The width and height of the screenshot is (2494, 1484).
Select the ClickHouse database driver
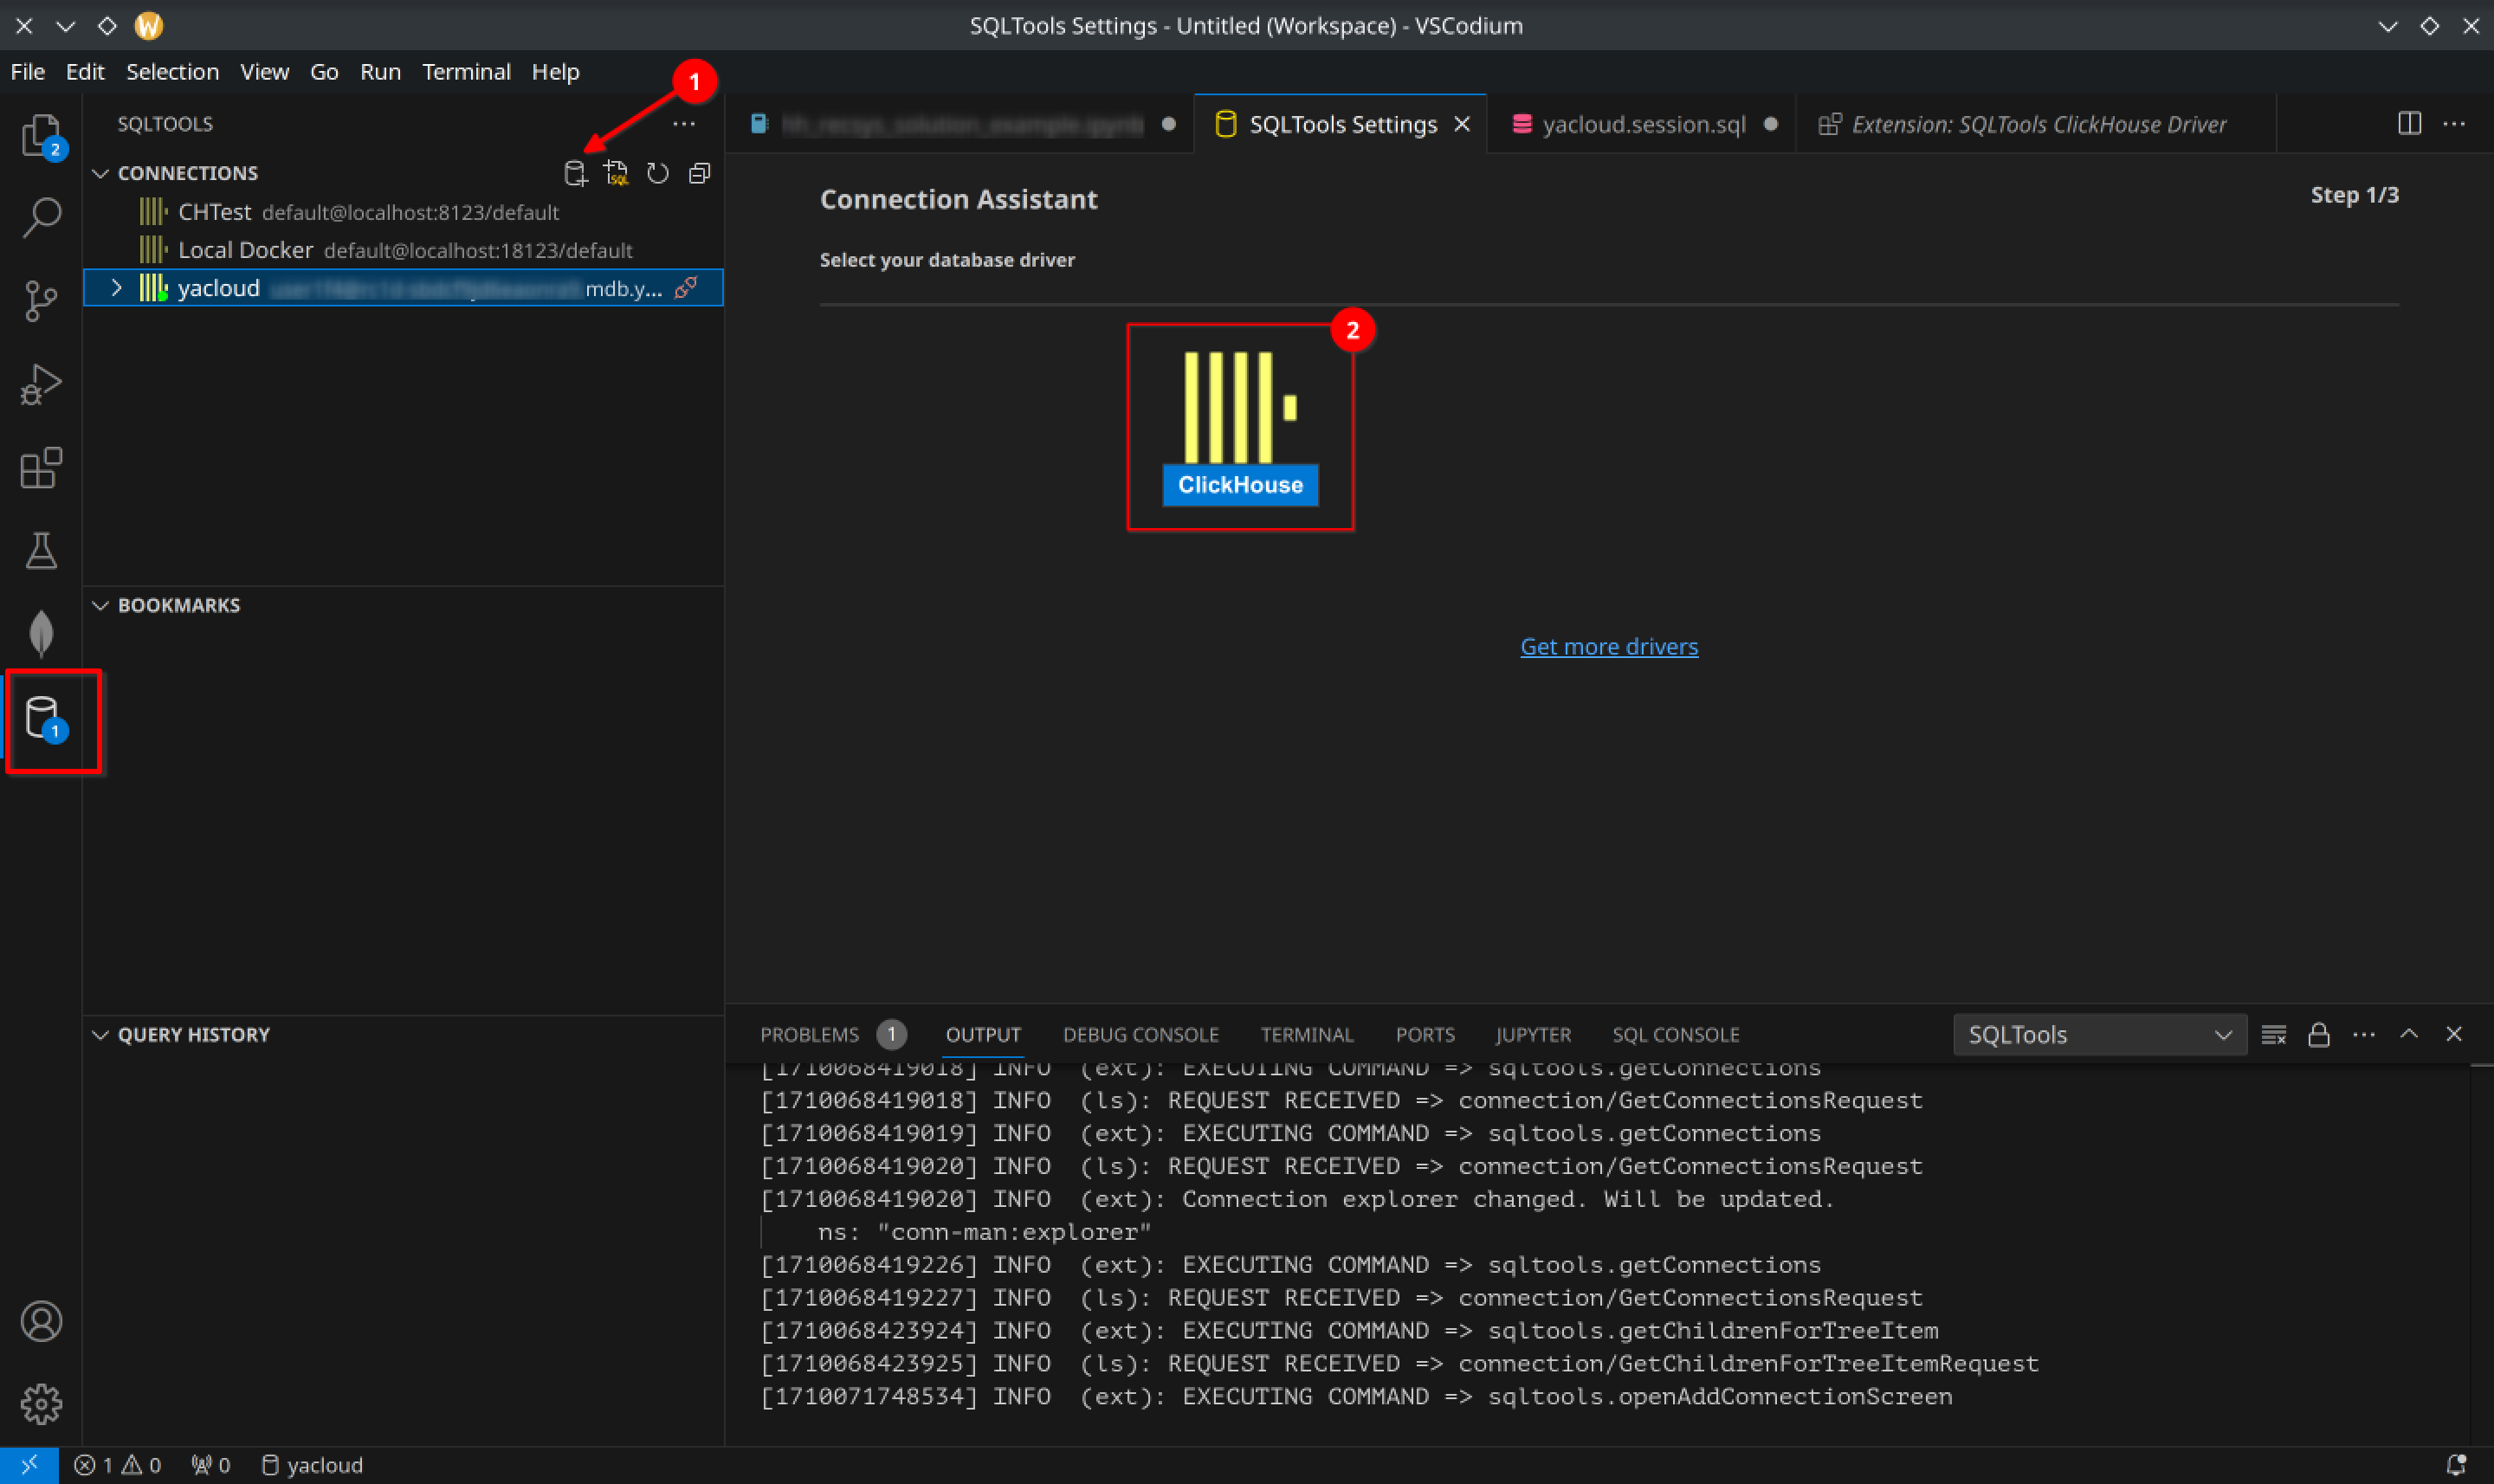coord(1239,427)
